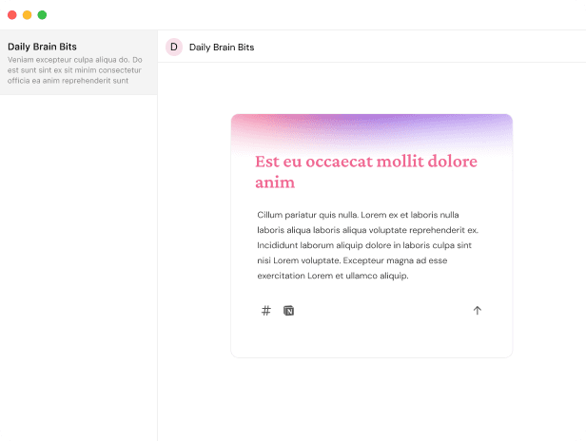Viewport: 586px width, 441px height.
Task: Close the window with the red button
Action: coord(11,15)
